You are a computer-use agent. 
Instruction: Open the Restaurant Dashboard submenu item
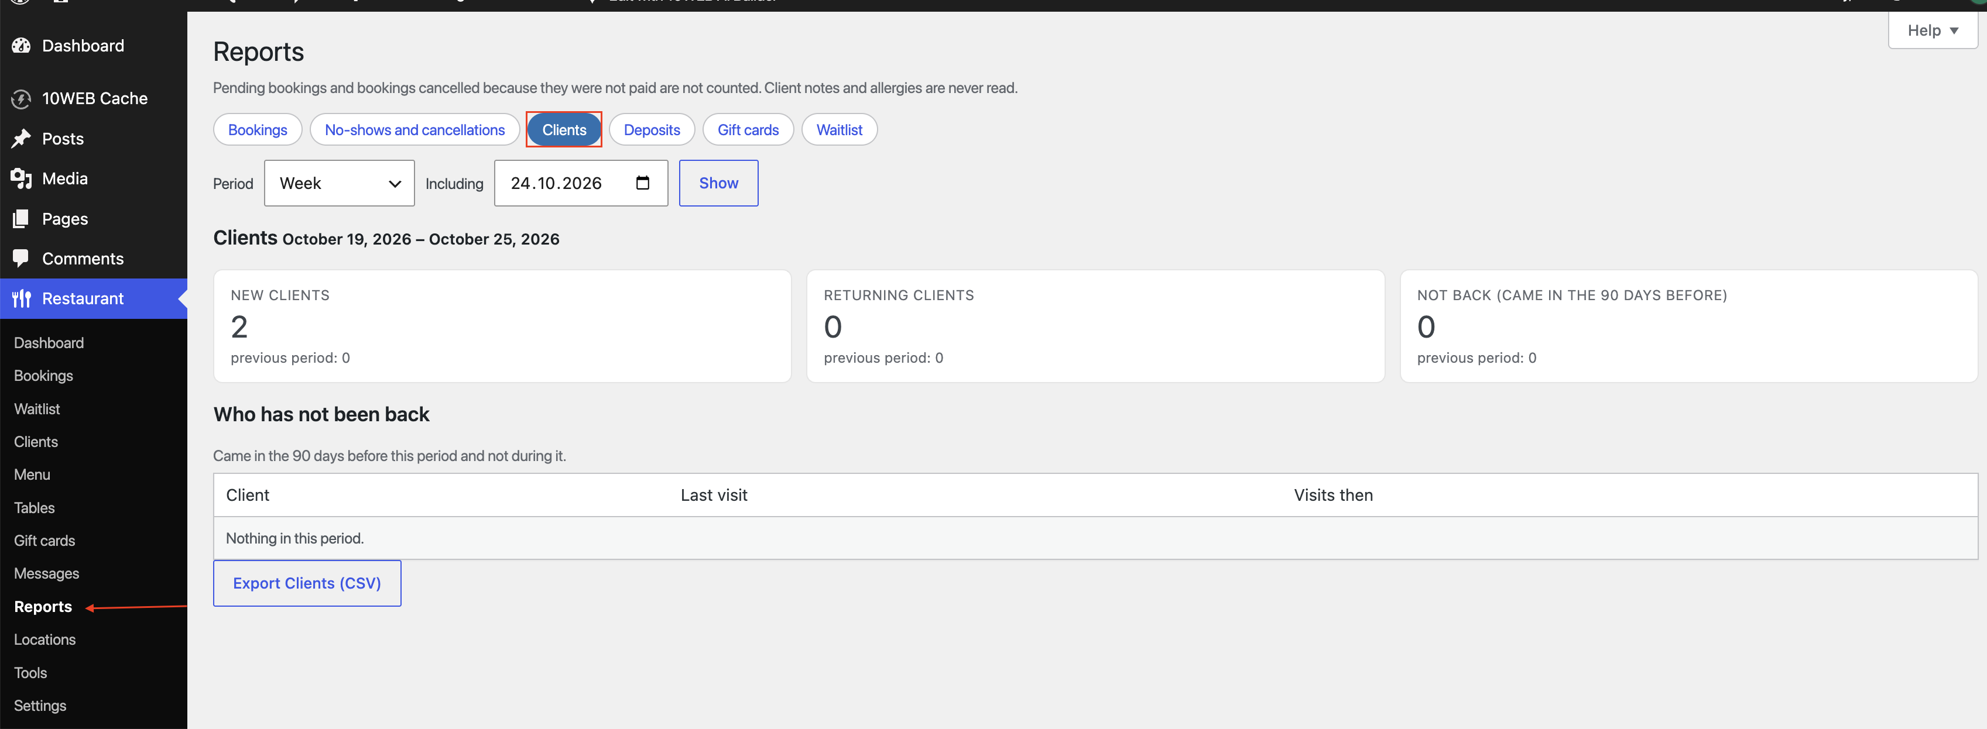[49, 343]
